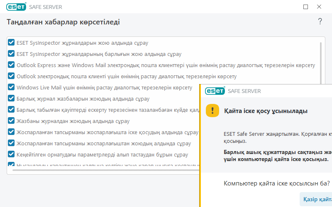
Task: Close the ESET Safe Server window
Action: pos(319,7)
